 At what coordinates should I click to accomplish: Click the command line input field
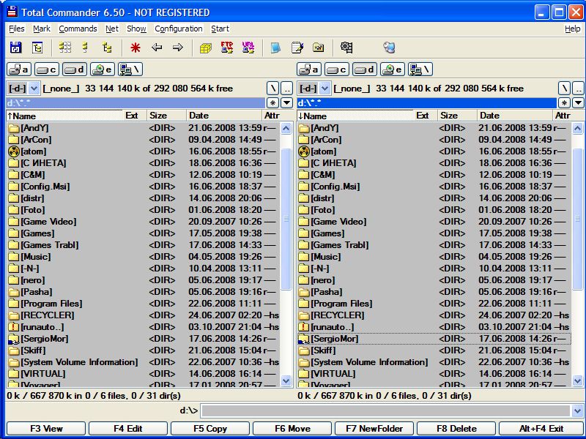tap(386, 411)
